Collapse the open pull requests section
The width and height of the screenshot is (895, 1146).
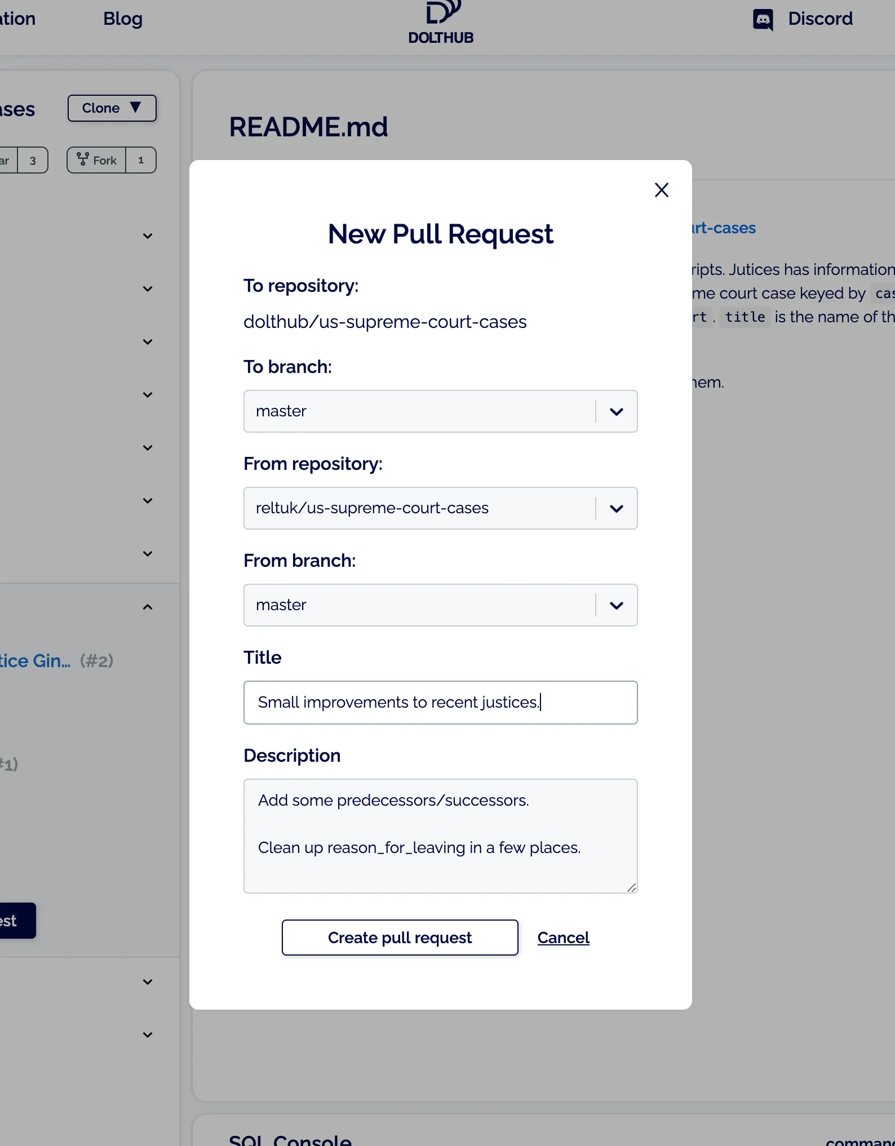point(147,607)
